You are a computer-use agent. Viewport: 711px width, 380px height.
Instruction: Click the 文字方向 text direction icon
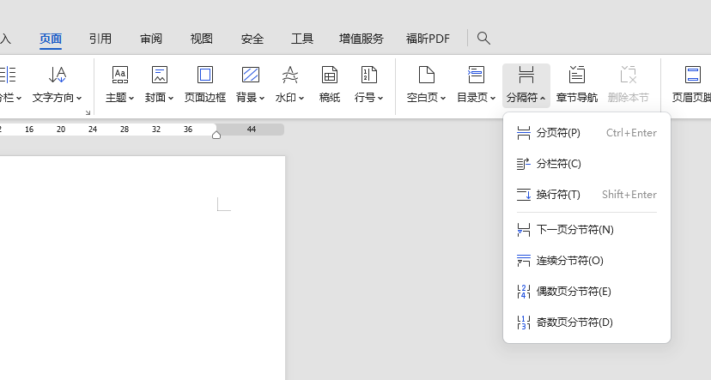(58, 75)
